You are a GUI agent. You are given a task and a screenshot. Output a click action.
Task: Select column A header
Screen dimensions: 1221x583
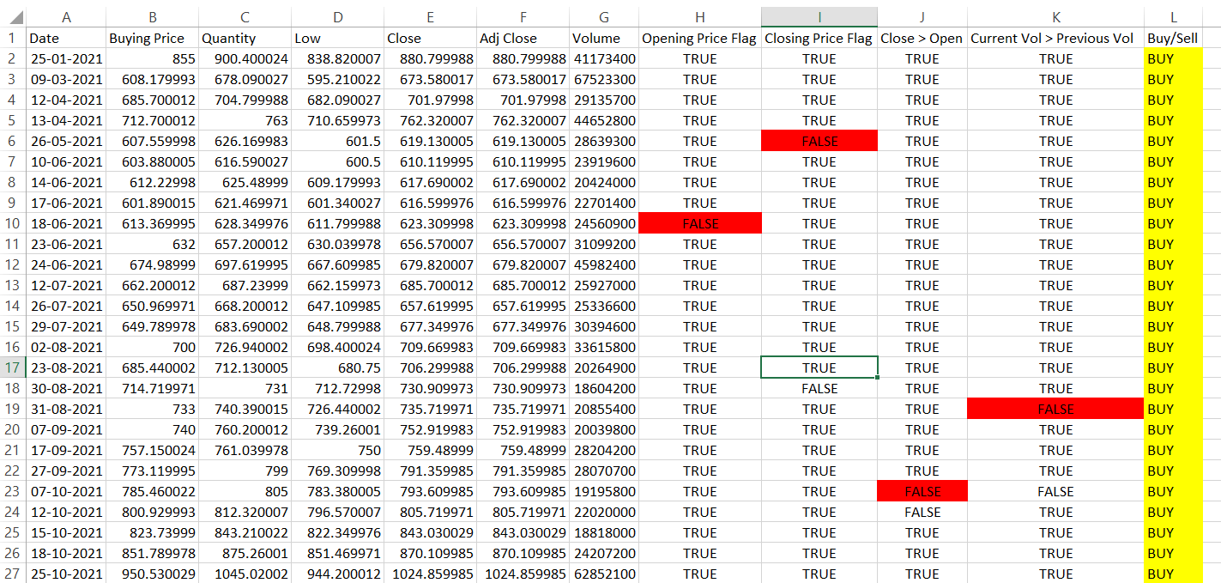pos(66,16)
